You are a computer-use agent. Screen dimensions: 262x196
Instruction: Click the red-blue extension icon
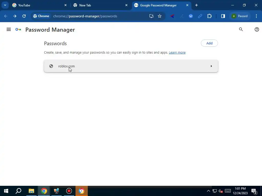tap(172, 16)
